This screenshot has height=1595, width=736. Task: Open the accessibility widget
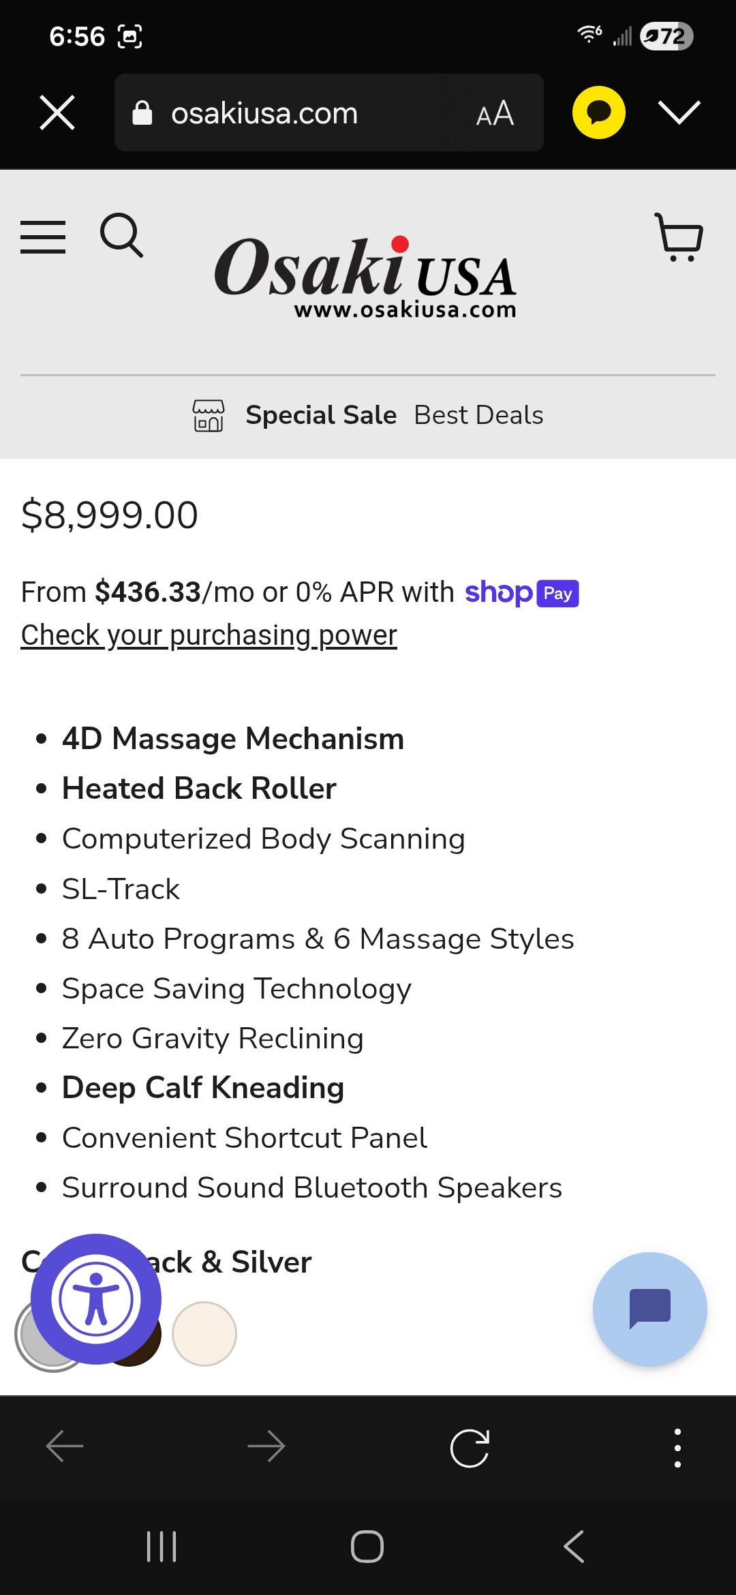pyautogui.click(x=96, y=1298)
